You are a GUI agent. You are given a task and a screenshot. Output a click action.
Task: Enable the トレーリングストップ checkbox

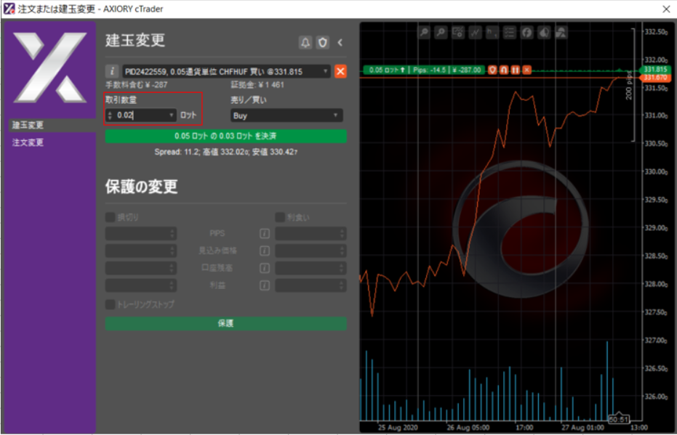click(x=110, y=304)
